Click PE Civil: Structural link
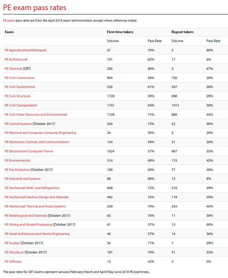 17,96
